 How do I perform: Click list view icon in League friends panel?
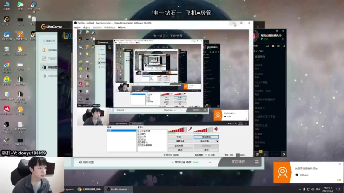[278, 46]
